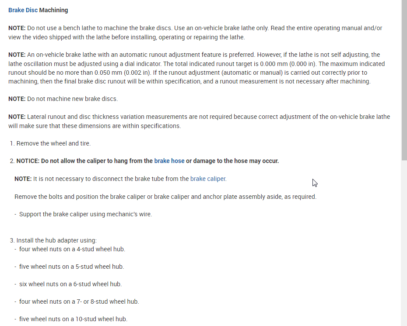Click the 7- or 8-stud wheel hub bullet
The height and width of the screenshot is (326, 407).
[x=79, y=302]
